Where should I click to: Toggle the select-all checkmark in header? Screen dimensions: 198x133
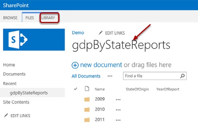pos(76,89)
